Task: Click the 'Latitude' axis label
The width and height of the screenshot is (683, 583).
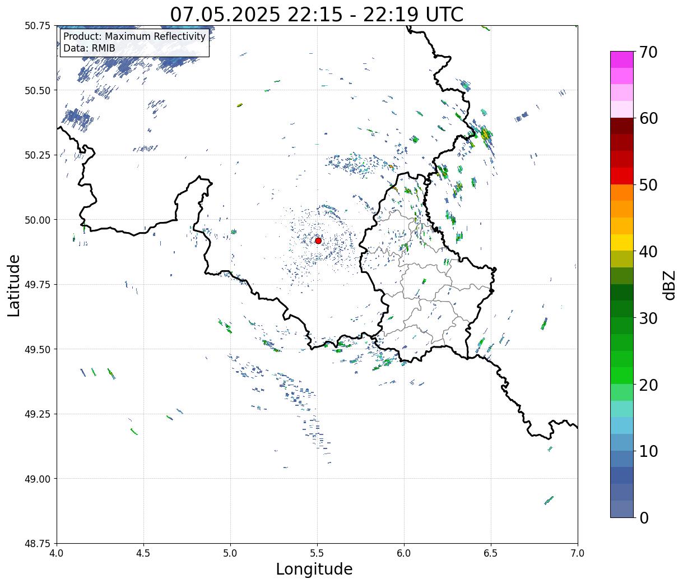Action: coord(14,285)
